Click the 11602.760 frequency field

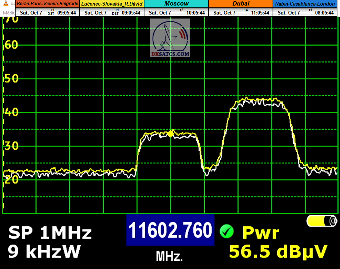[170, 230]
